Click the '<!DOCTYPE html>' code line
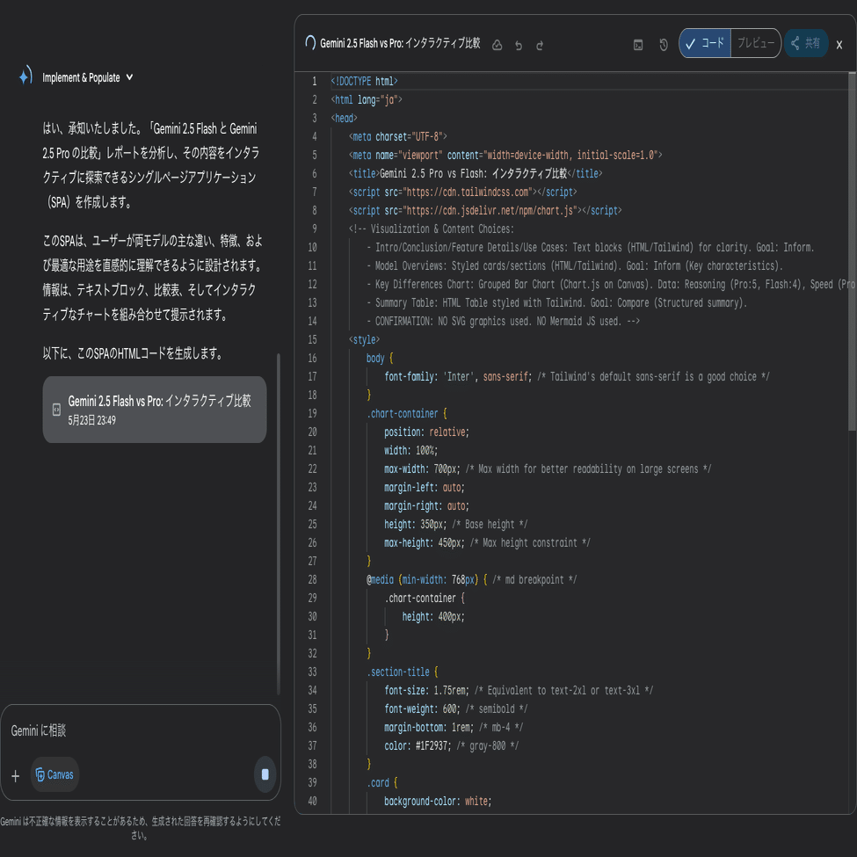 tap(365, 82)
